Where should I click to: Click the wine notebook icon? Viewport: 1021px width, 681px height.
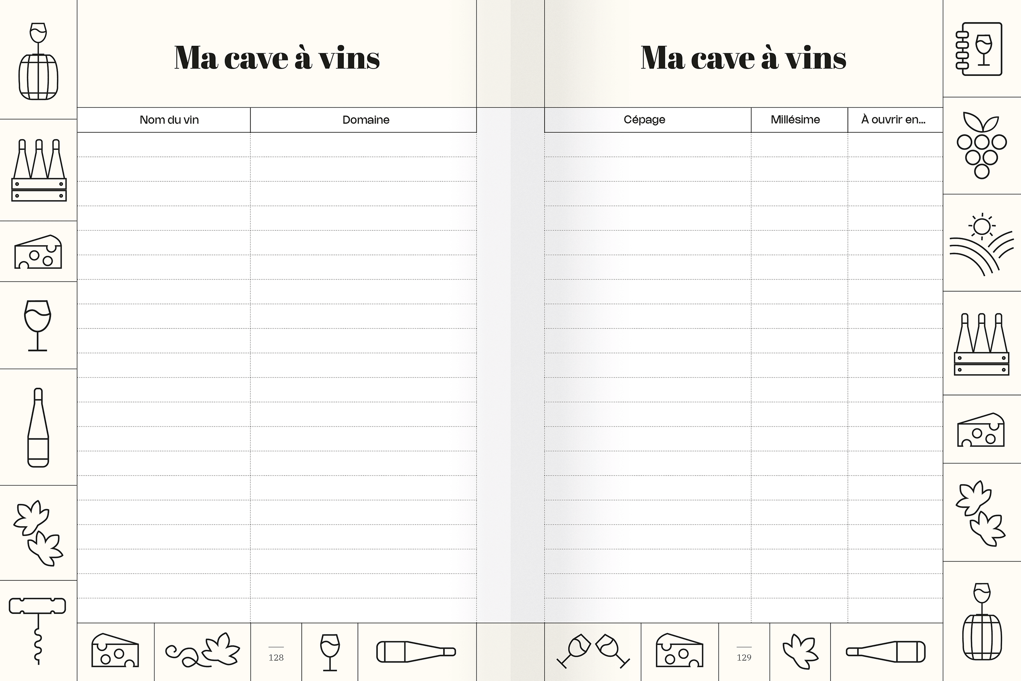pyautogui.click(x=979, y=49)
